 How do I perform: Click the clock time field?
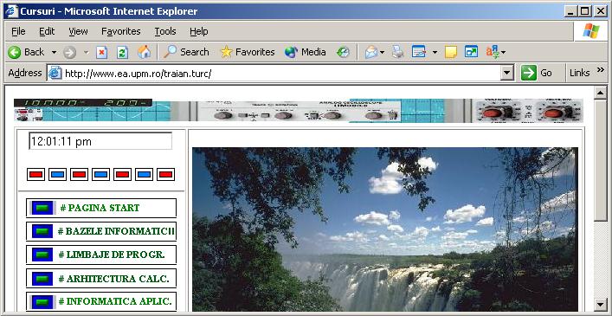coord(100,141)
